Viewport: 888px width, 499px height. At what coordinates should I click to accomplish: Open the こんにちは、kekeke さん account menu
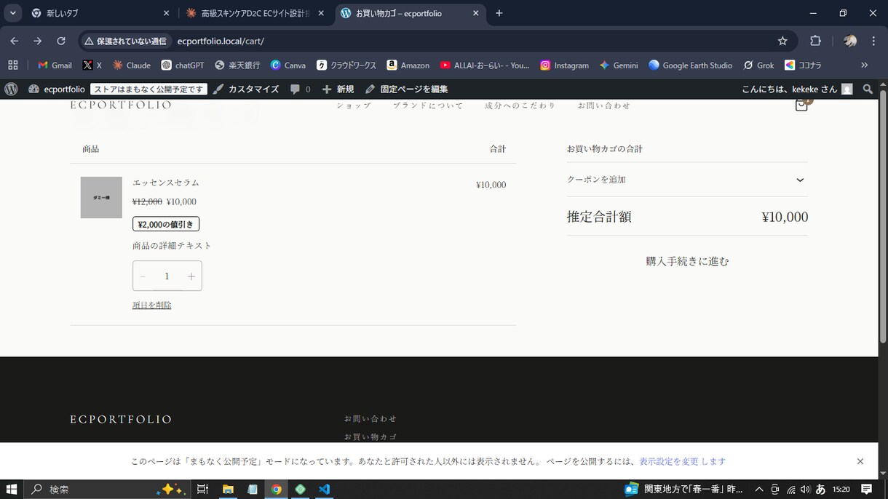pyautogui.click(x=797, y=89)
